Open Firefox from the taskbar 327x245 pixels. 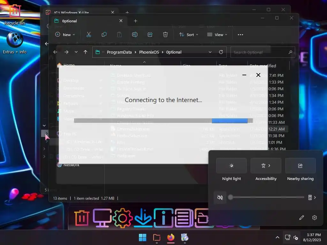click(x=171, y=237)
